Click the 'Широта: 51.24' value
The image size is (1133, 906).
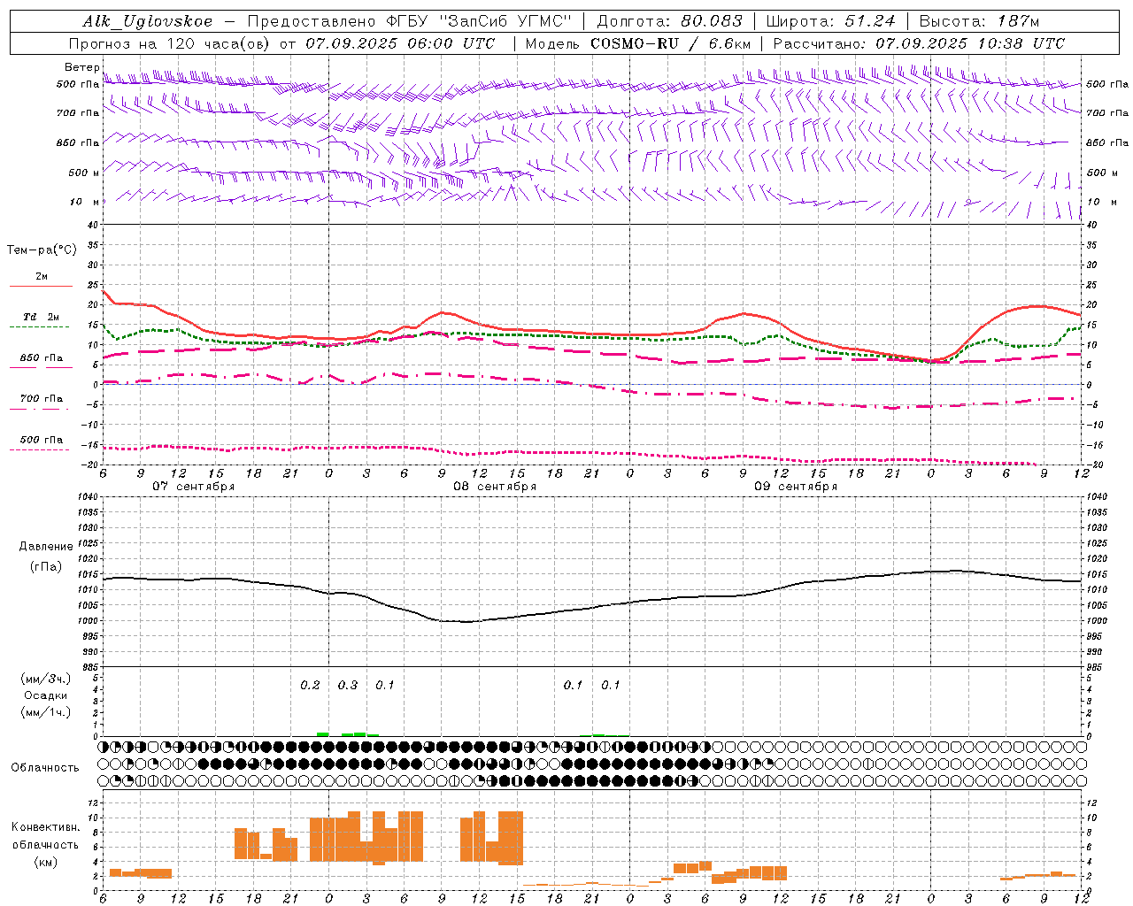pos(830,21)
